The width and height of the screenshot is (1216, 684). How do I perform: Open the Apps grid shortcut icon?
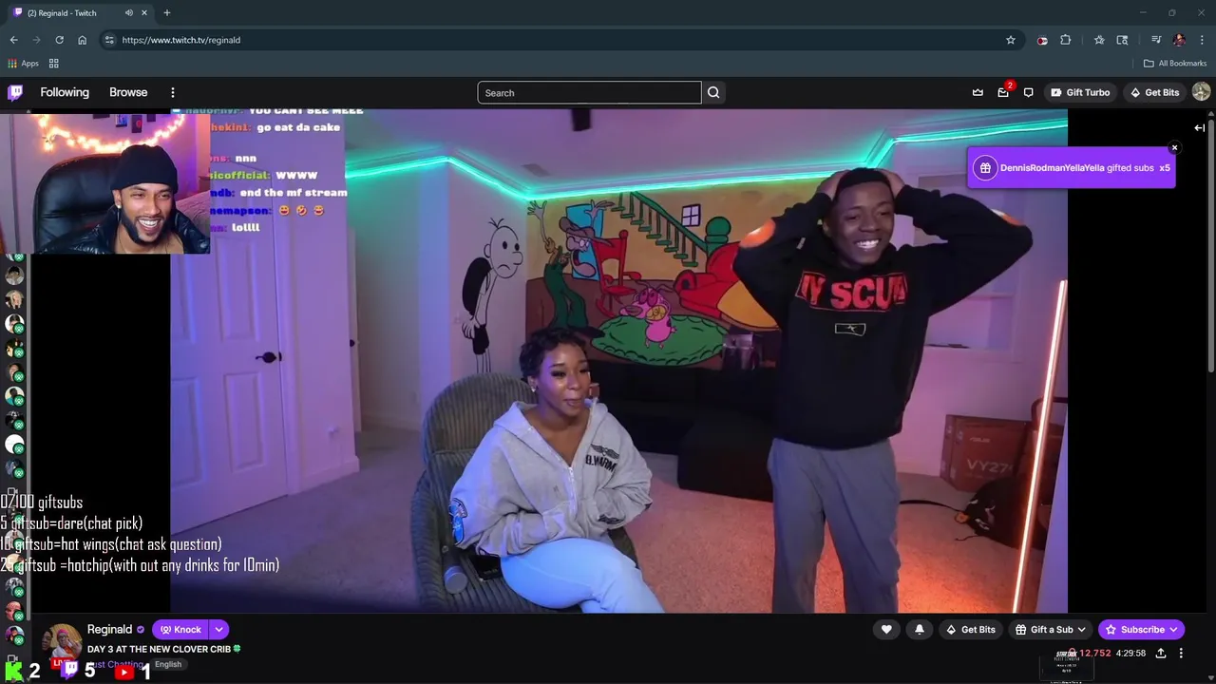(x=54, y=64)
